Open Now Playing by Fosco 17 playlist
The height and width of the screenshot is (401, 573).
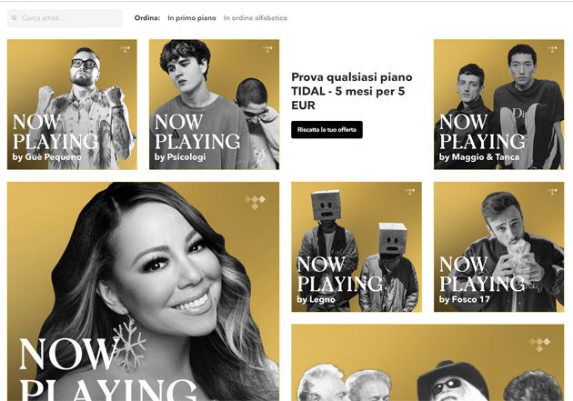[498, 247]
